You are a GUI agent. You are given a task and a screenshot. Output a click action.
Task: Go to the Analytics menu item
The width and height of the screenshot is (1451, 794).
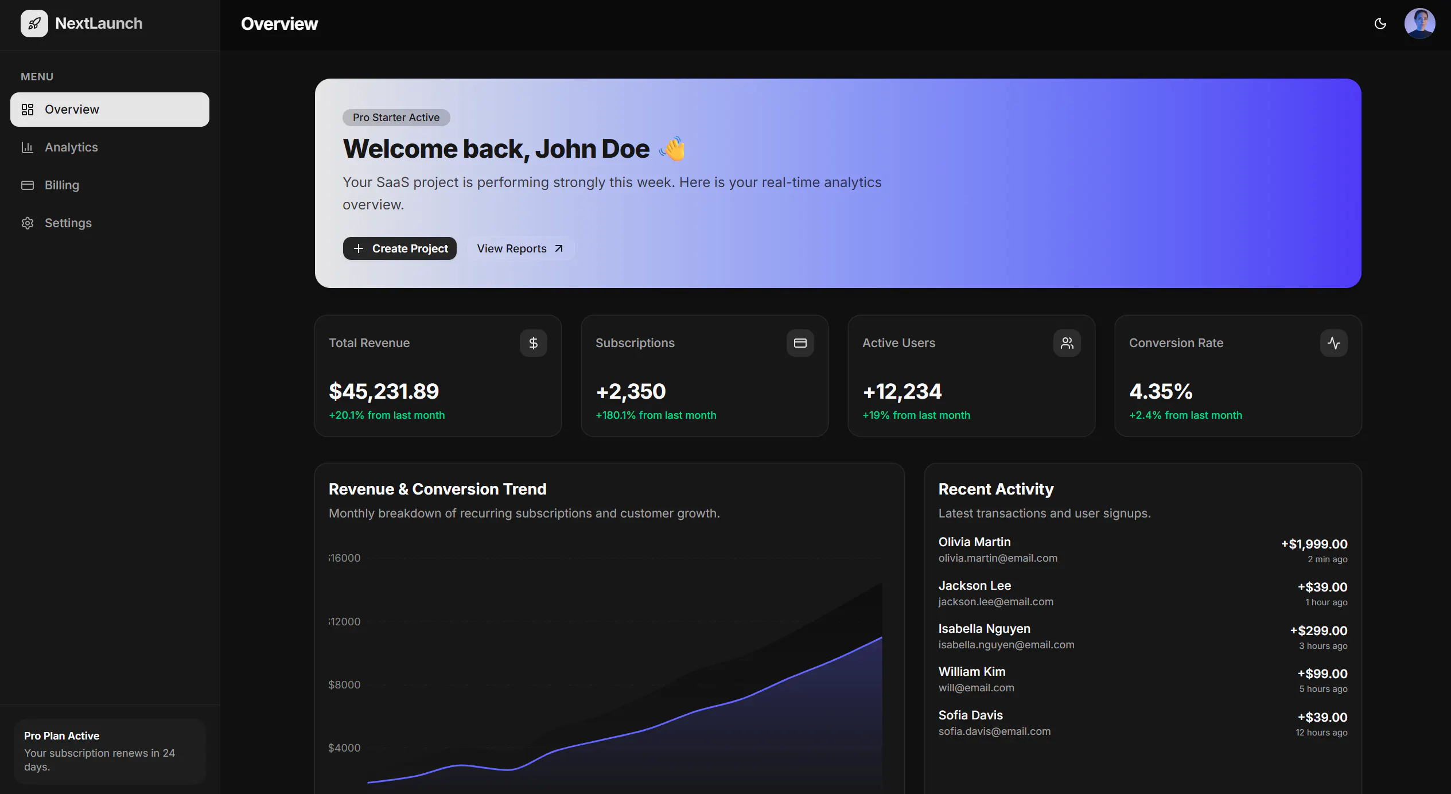110,147
